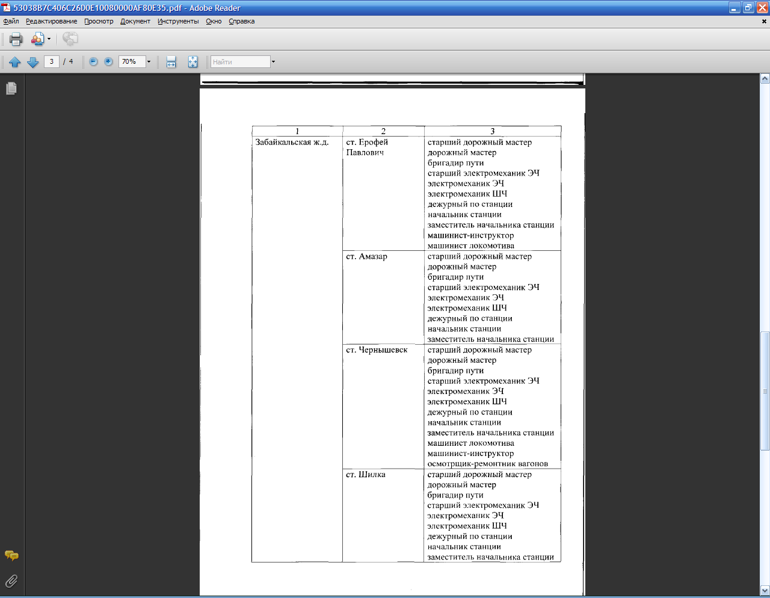This screenshot has height=598, width=770.
Task: Go to next page with the down arrow
Action: coord(33,62)
